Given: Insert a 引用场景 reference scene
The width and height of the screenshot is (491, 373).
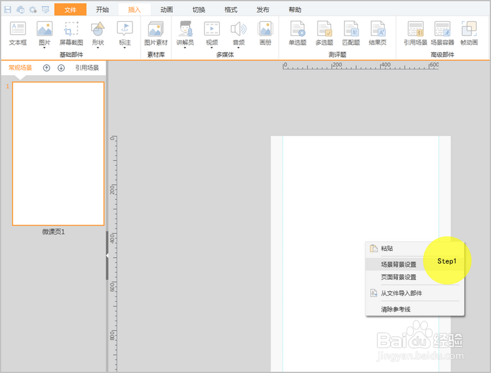Looking at the screenshot, I should point(415,34).
